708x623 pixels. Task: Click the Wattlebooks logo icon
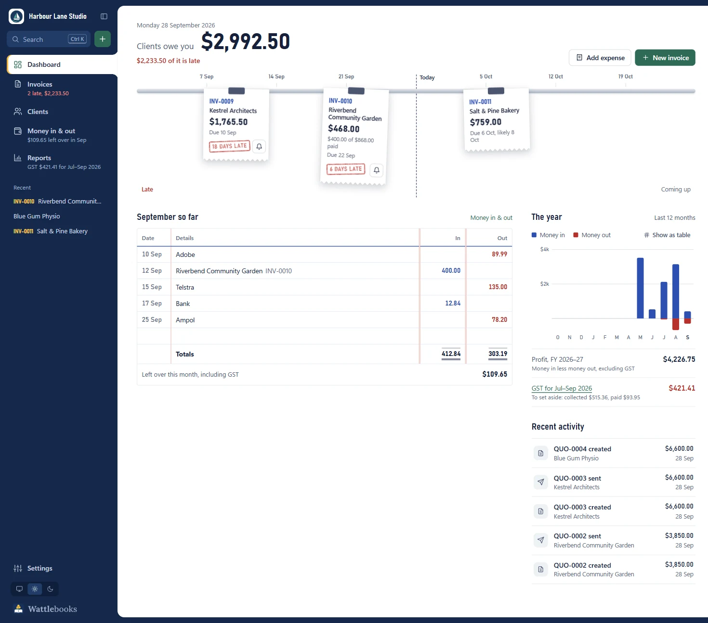pos(18,609)
